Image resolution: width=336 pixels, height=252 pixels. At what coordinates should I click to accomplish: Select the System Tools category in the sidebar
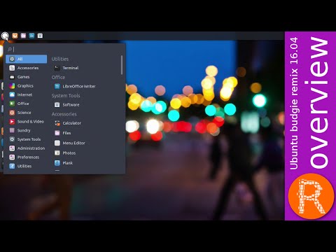pyautogui.click(x=27, y=139)
